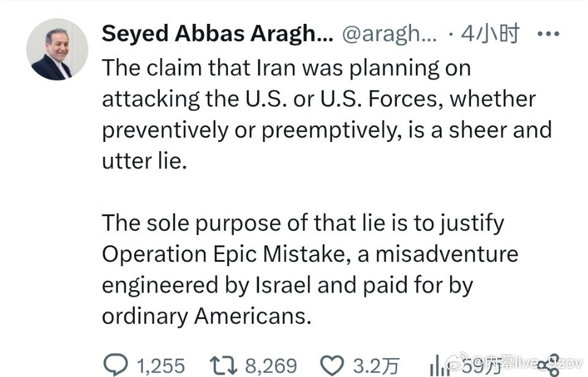Open the three-dot more options menu
The image size is (588, 377).
548,34
